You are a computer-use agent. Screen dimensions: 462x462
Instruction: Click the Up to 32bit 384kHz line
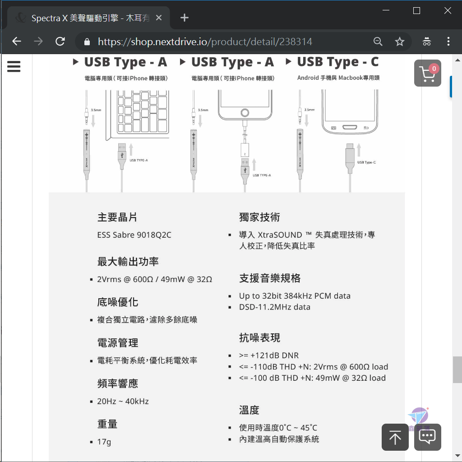pos(295,296)
